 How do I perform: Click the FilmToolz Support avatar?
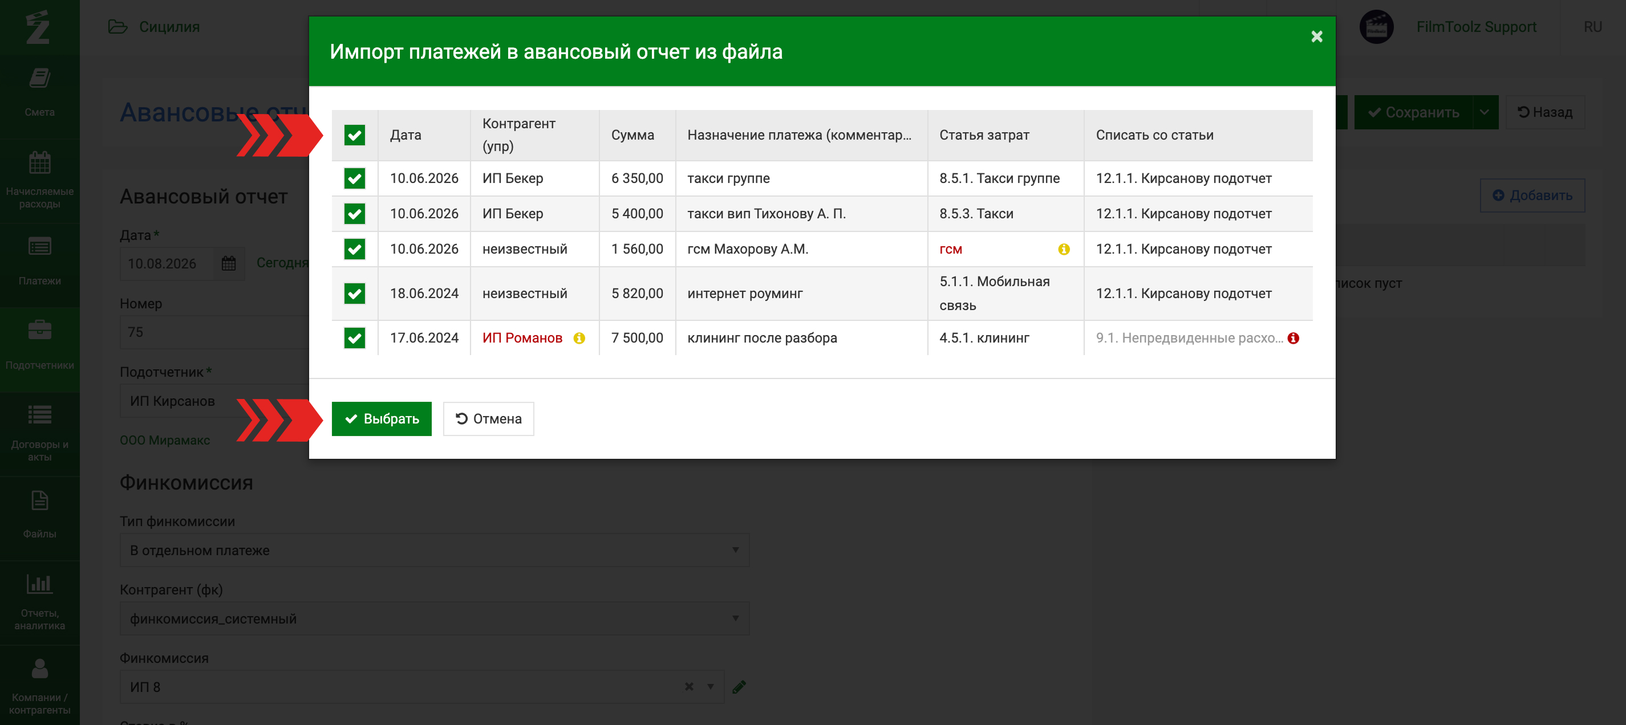click(x=1376, y=26)
